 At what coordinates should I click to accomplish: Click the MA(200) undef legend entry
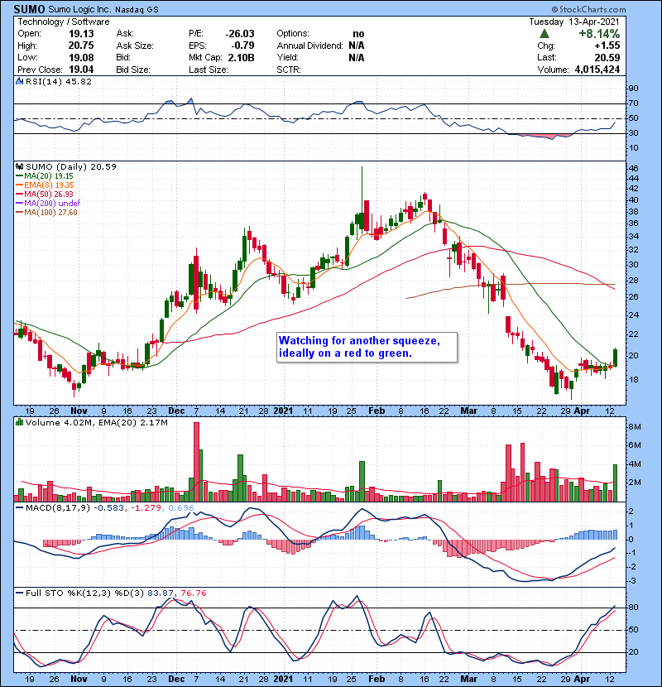pyautogui.click(x=48, y=203)
